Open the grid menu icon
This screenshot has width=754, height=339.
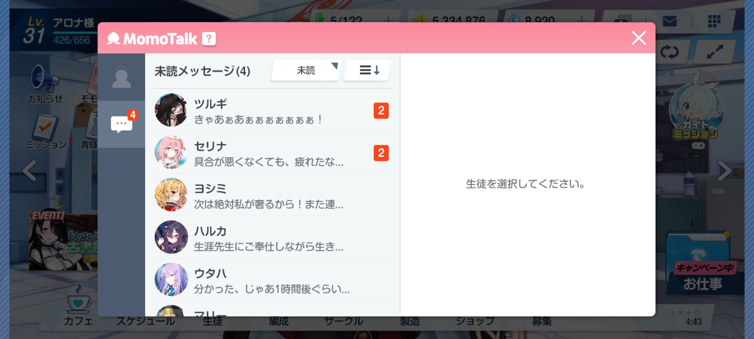coord(714,21)
